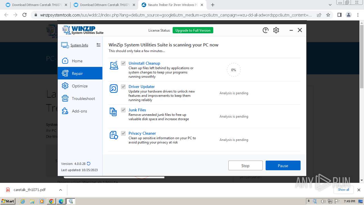364x205 pixels.
Task: Reload the browser page
Action: [24, 15]
